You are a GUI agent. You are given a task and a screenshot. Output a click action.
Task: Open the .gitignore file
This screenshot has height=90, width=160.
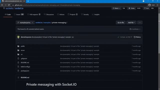pos(24,58)
